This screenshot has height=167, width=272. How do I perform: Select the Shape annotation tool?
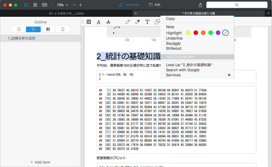point(157,22)
